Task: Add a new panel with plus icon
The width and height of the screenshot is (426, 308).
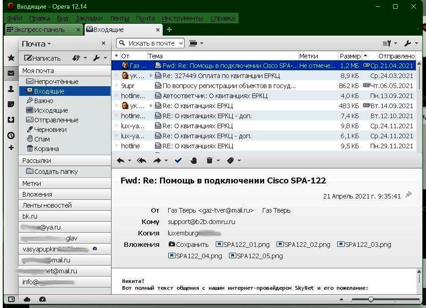Action: pyautogui.click(x=11, y=148)
